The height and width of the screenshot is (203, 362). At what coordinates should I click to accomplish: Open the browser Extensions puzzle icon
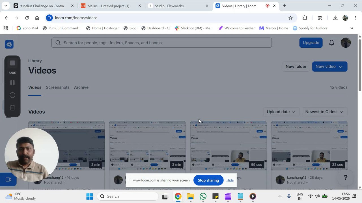coord(305,18)
